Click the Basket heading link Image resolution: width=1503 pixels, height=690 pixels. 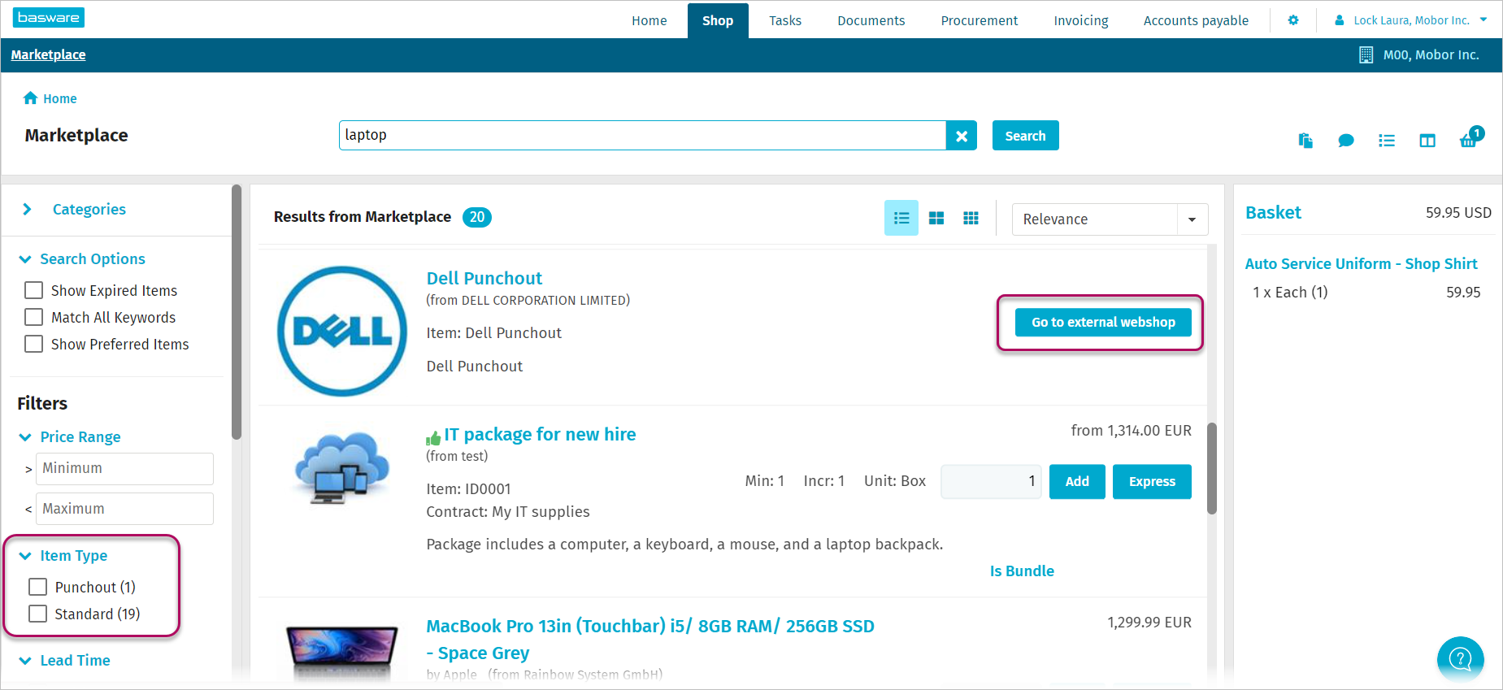point(1273,213)
